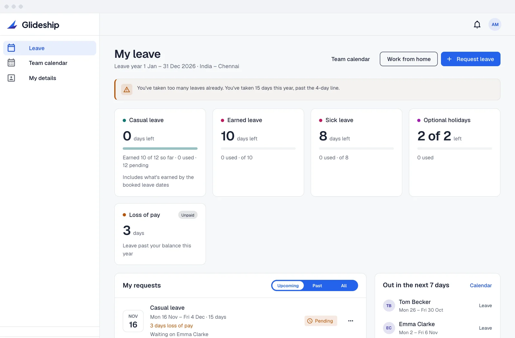Open the Team calendar link in header
The width and height of the screenshot is (515, 338).
351,59
